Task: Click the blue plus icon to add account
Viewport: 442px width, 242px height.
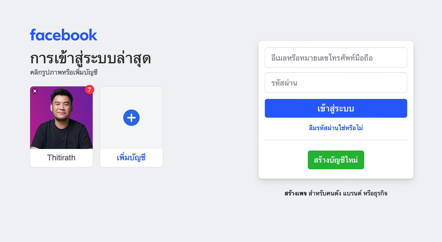Action: 131,118
